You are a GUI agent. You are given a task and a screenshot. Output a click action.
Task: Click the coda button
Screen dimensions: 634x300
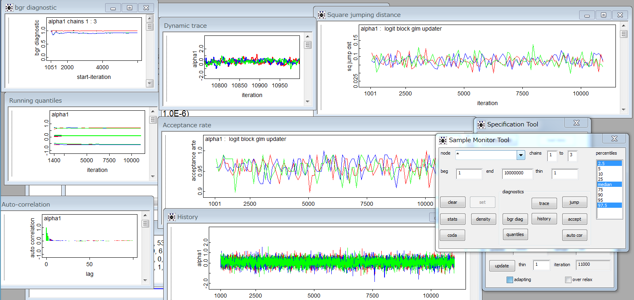(x=453, y=235)
